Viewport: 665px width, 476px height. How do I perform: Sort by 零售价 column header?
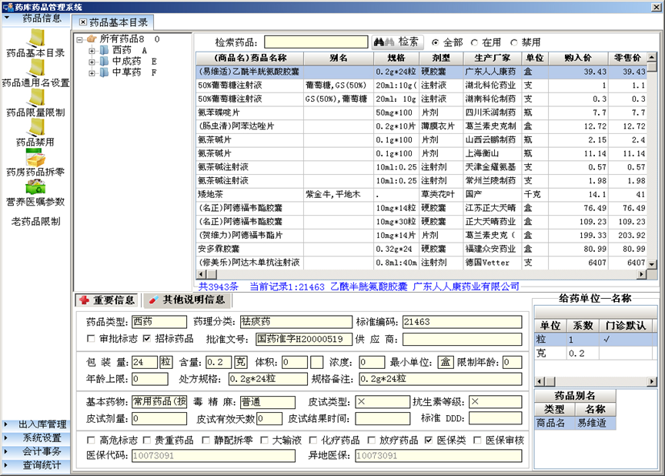(x=628, y=58)
